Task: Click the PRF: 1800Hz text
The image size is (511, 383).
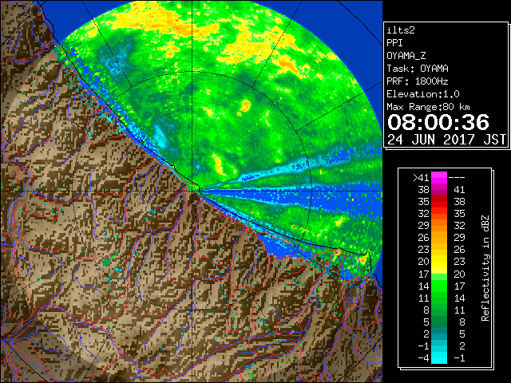Action: (x=418, y=81)
